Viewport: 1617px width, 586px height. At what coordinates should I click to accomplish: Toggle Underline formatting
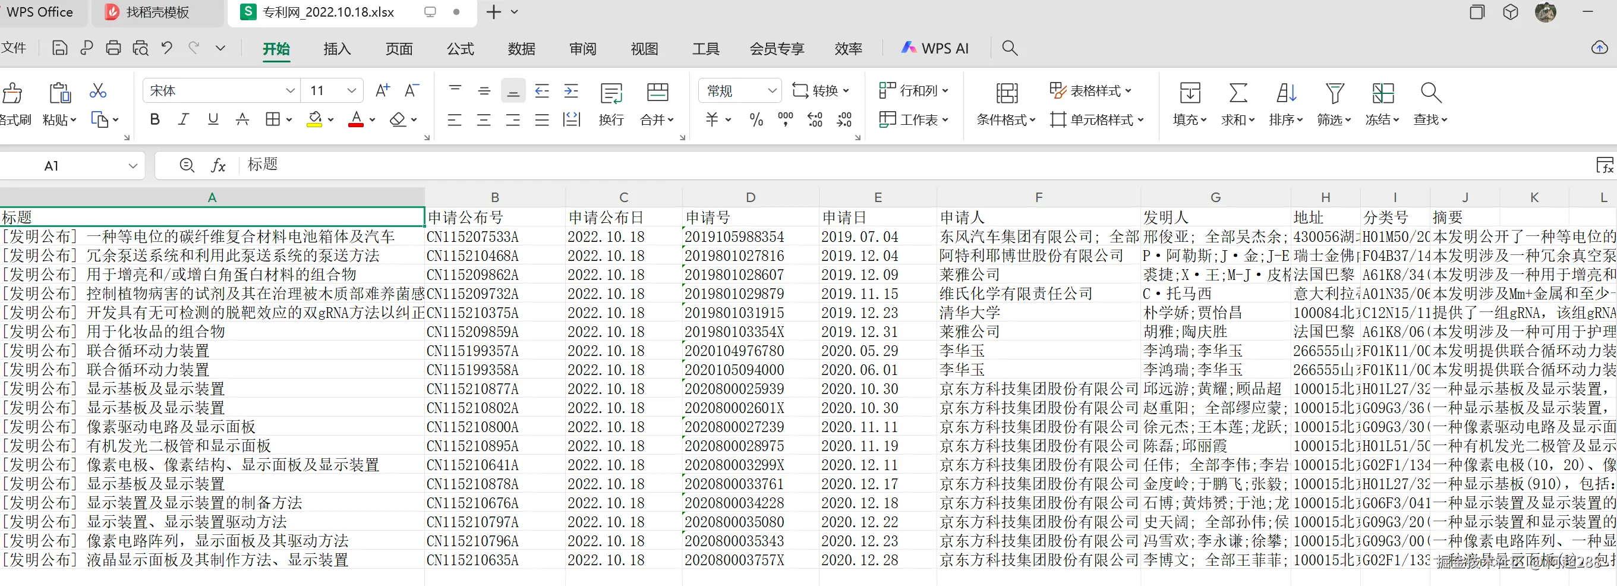[x=213, y=119]
